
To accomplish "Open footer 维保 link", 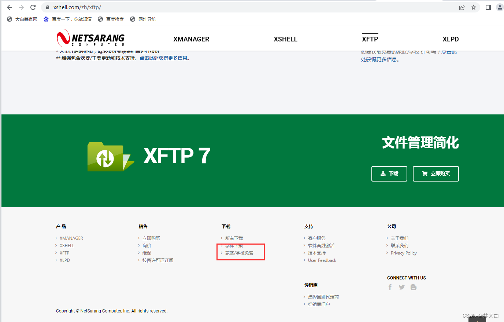I will 147,253.
